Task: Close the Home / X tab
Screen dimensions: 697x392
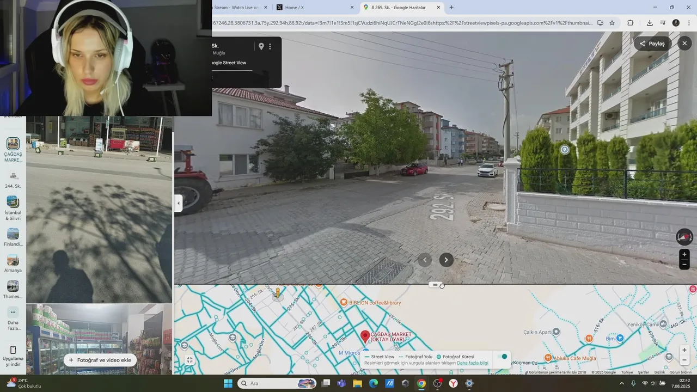Action: [x=352, y=8]
